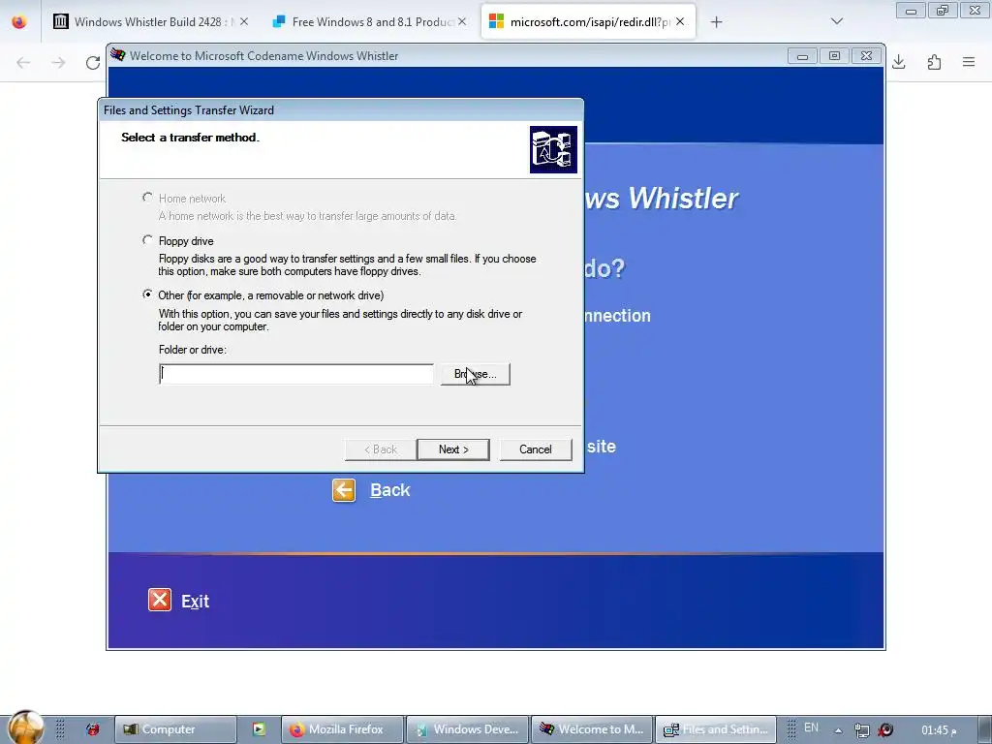Maximize the Welcome to Whistler window
Screen dimensions: 992x744
(x=834, y=56)
